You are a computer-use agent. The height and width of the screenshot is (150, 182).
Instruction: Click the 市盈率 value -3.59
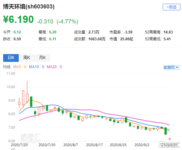[x=128, y=32]
